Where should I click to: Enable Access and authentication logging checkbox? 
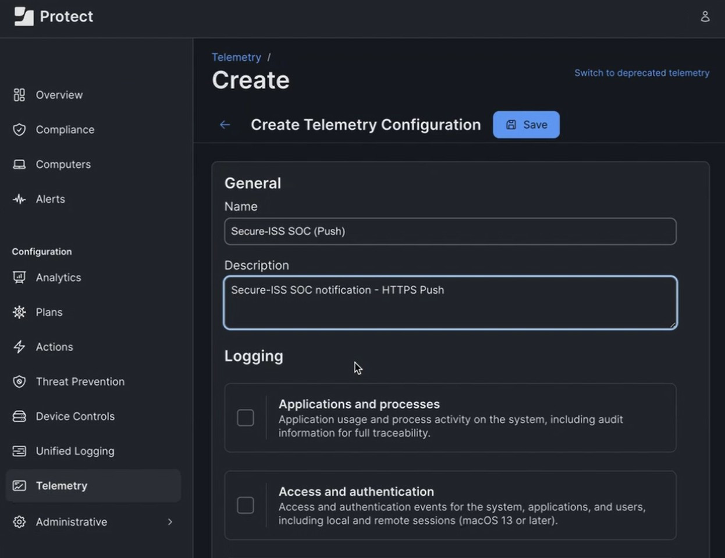[246, 505]
